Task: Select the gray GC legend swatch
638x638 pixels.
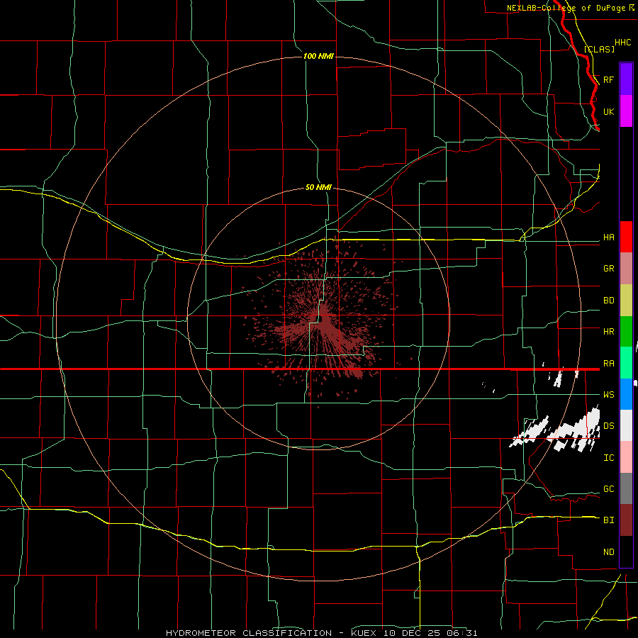Action: [x=626, y=488]
